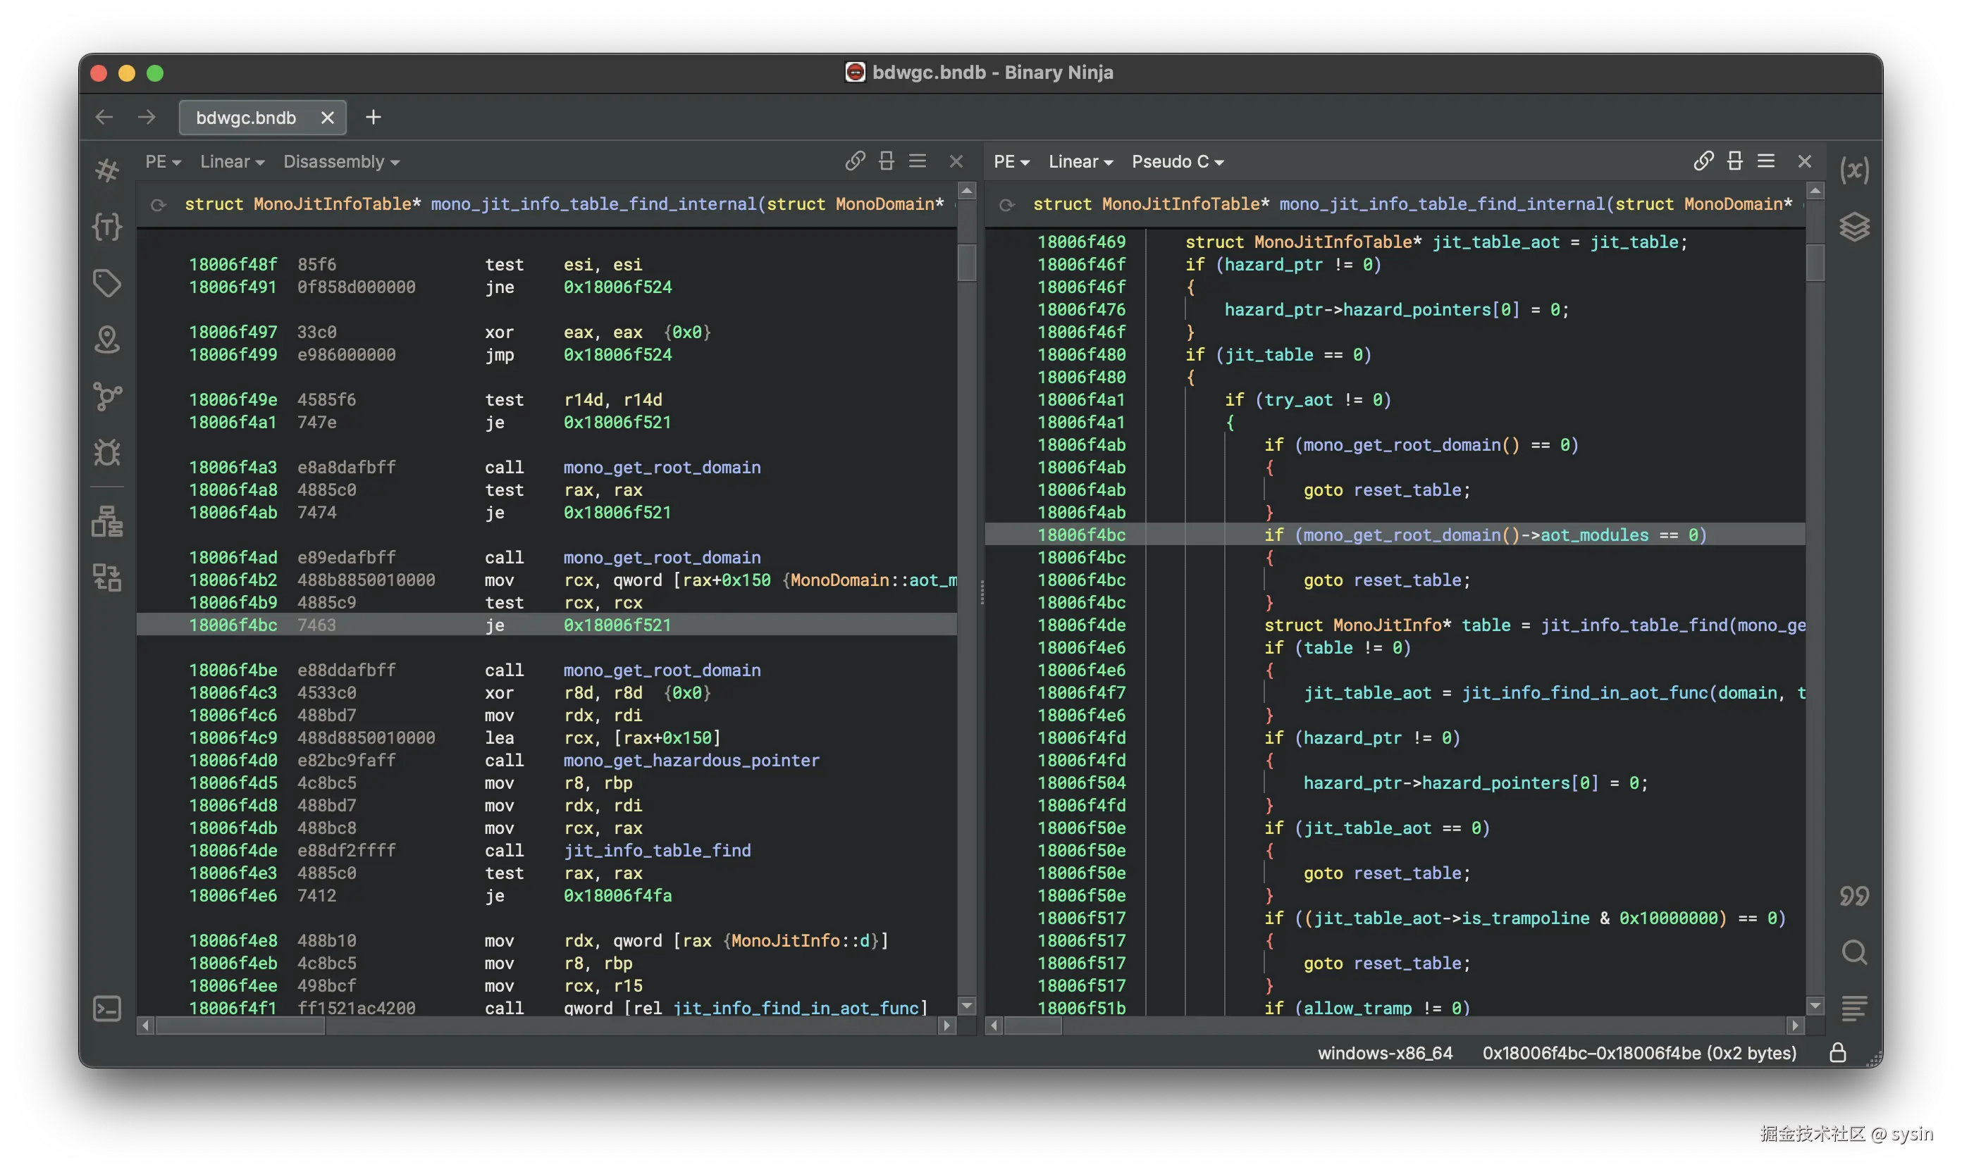1962x1172 pixels.
Task: Open the Disassembly view type dropdown
Action: pyautogui.click(x=341, y=161)
